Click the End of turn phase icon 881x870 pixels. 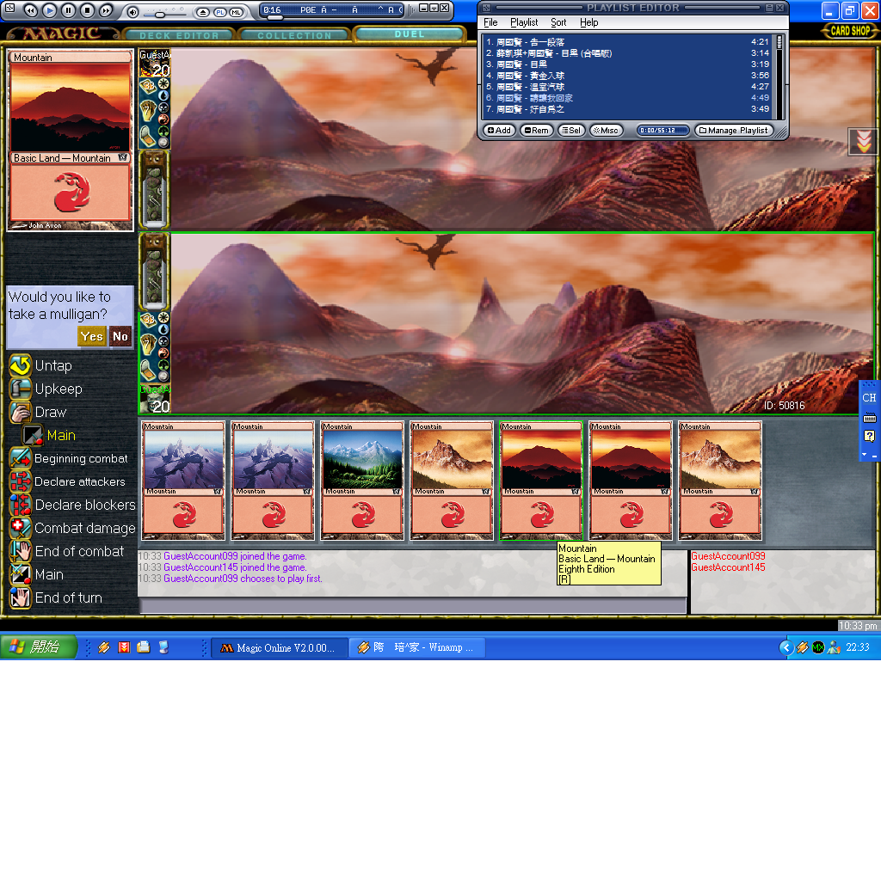pyautogui.click(x=21, y=597)
